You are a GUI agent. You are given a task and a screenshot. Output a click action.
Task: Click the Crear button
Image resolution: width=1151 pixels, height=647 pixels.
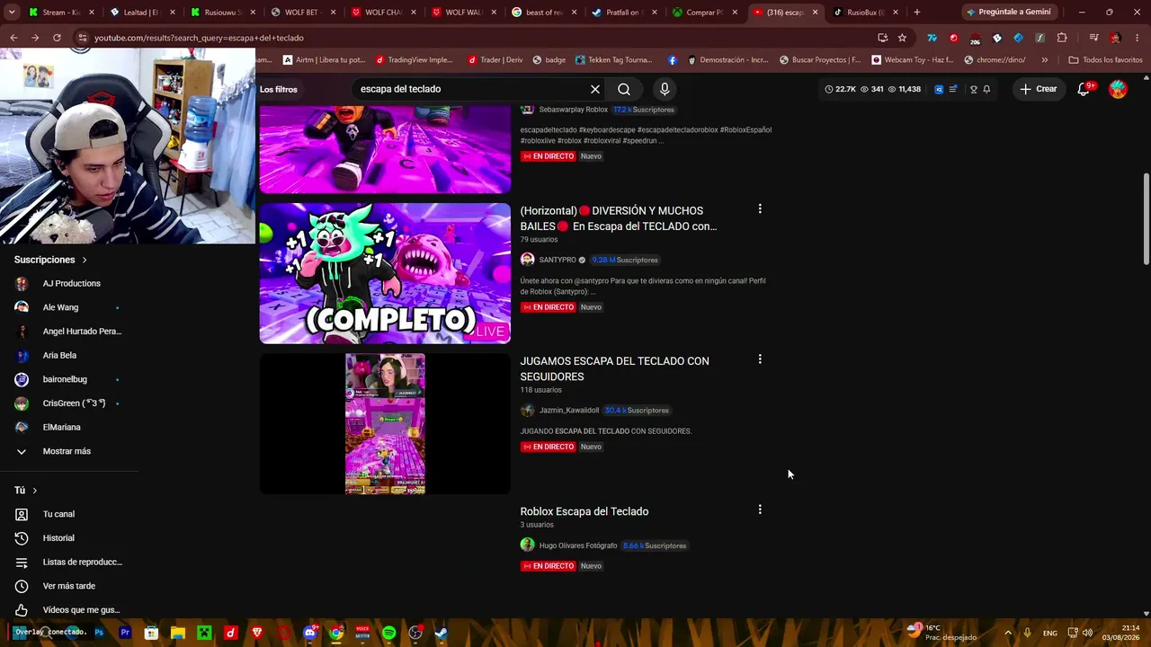pos(1038,89)
